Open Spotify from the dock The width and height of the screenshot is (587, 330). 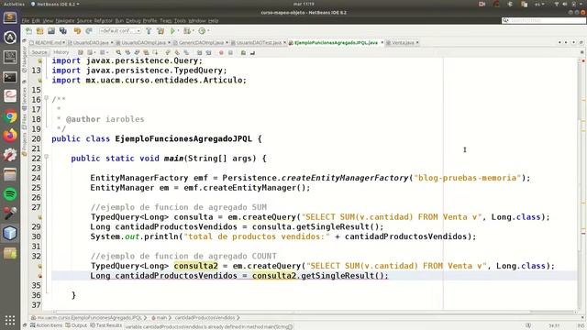coord(10,194)
